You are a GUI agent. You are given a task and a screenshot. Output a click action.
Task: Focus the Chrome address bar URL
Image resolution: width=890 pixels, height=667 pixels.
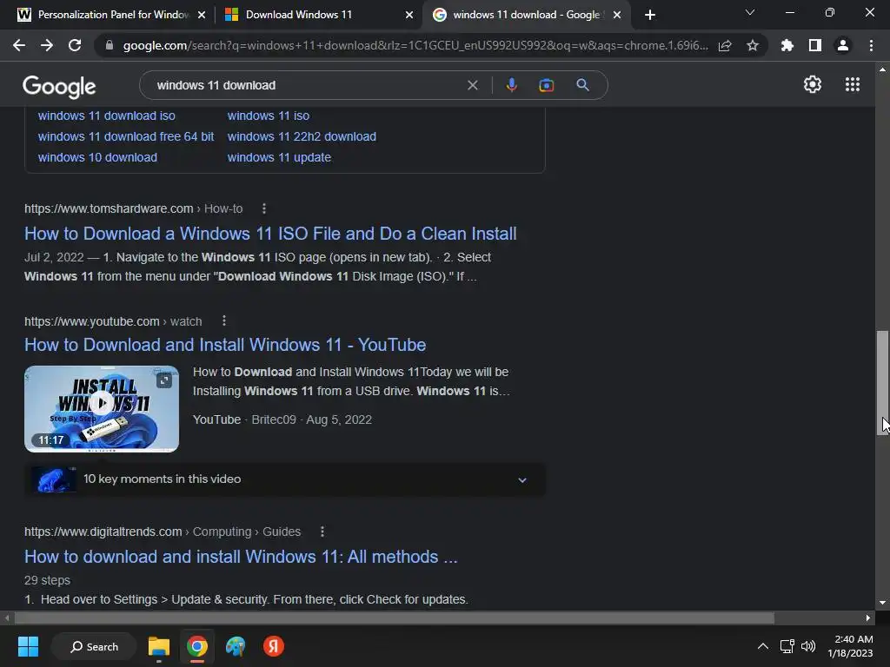coord(415,45)
